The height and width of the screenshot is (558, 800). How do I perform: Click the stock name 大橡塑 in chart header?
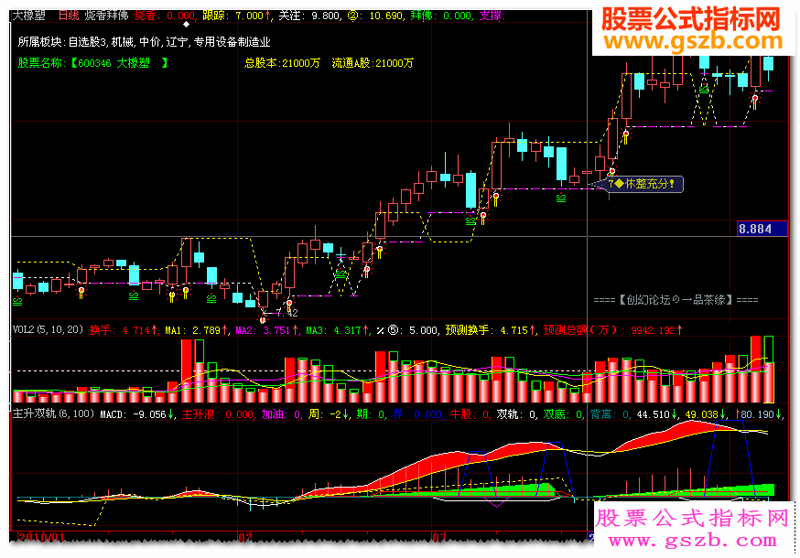click(x=29, y=16)
